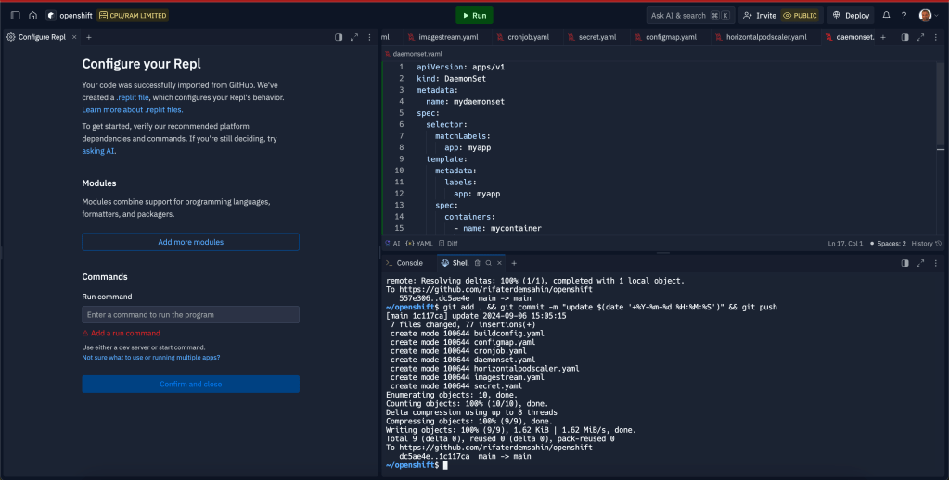Show the Diff view

[448, 244]
